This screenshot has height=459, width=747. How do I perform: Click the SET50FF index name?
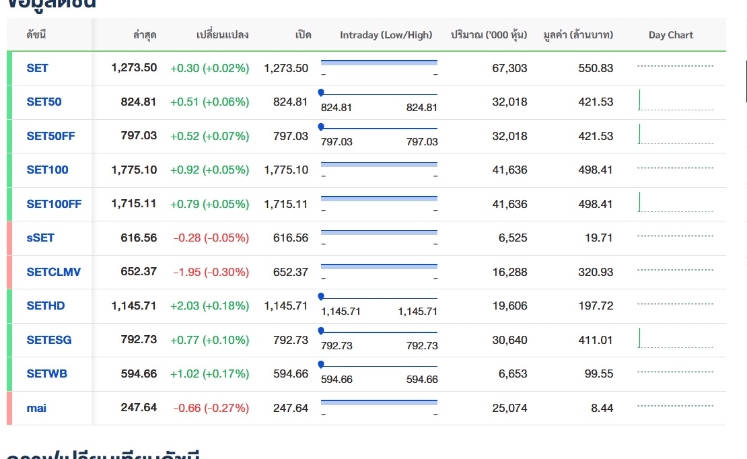tap(50, 136)
